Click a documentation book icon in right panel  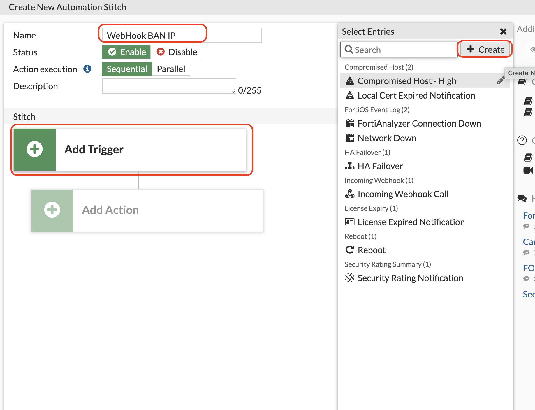click(x=528, y=157)
